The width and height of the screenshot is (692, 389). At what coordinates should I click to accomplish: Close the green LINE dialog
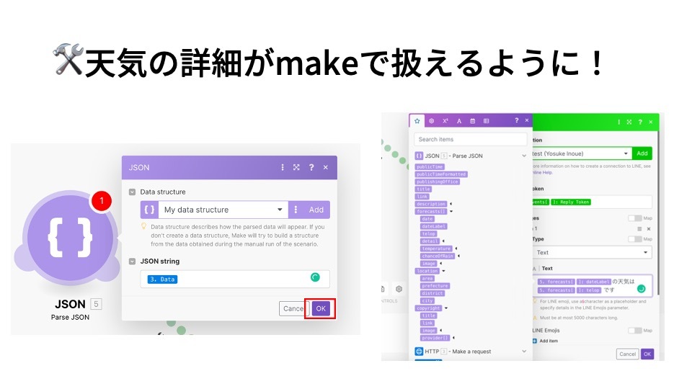pos(650,122)
